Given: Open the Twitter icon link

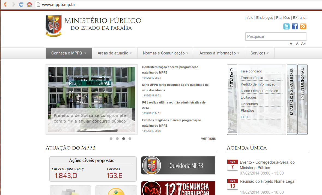Looking at the screenshot, I should coord(286,26).
